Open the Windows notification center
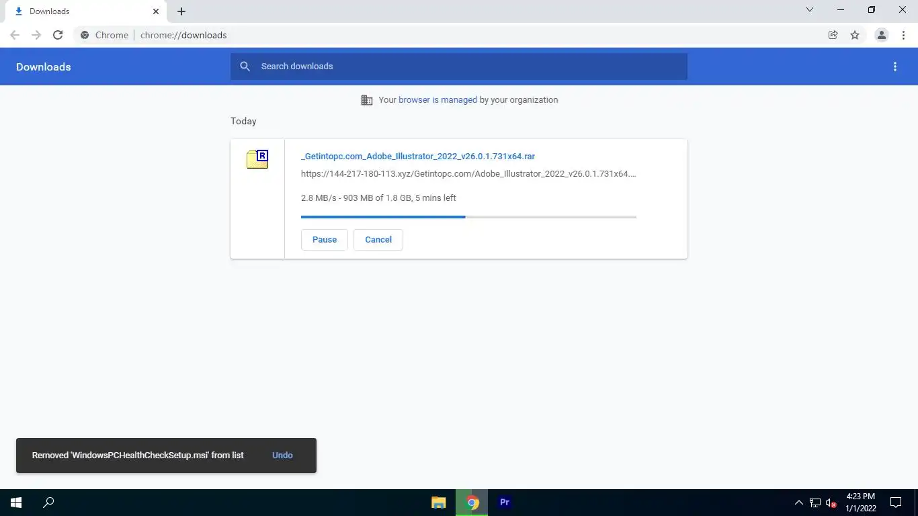This screenshot has width=918, height=516. point(896,503)
